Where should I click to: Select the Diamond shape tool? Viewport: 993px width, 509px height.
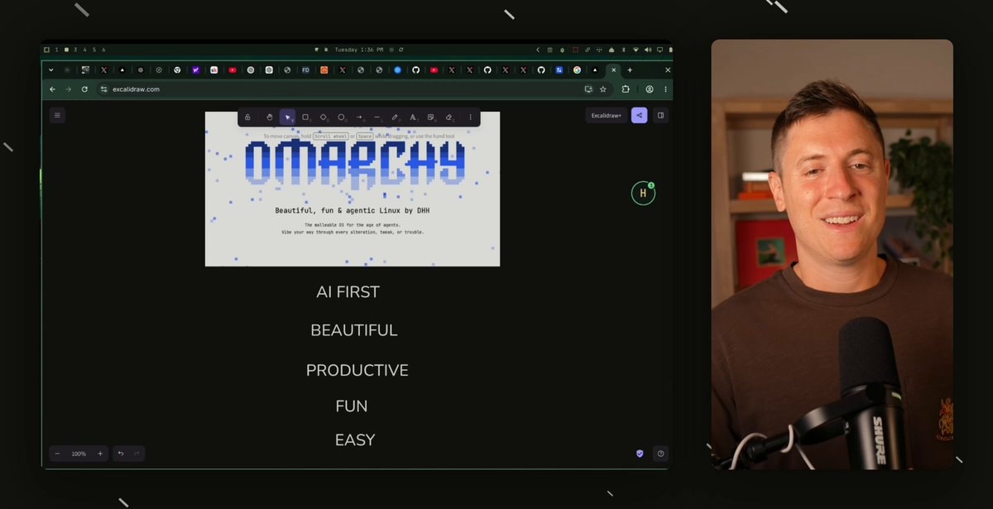324,118
